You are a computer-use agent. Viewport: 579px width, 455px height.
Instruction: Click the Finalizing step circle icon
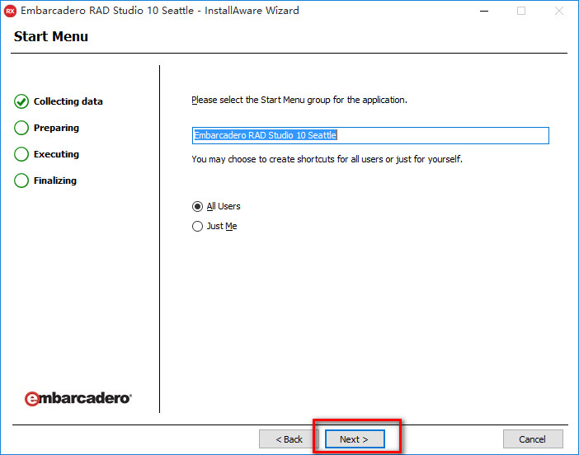click(x=21, y=181)
